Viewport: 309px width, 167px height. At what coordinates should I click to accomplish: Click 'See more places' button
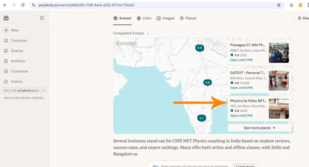(x=259, y=128)
